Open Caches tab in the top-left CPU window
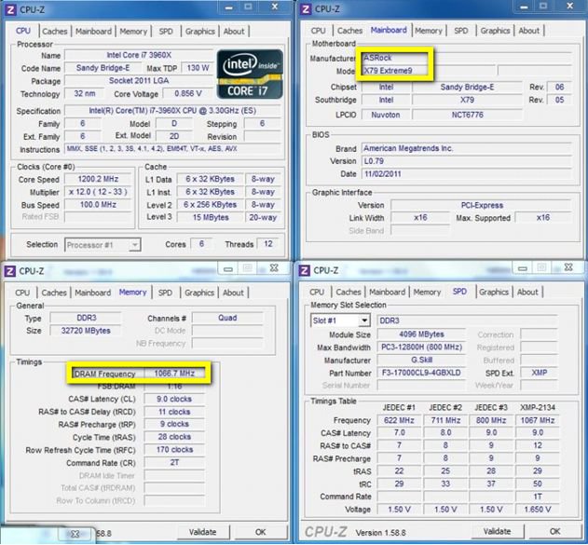Screen dimensions: 588x545 (x=54, y=31)
